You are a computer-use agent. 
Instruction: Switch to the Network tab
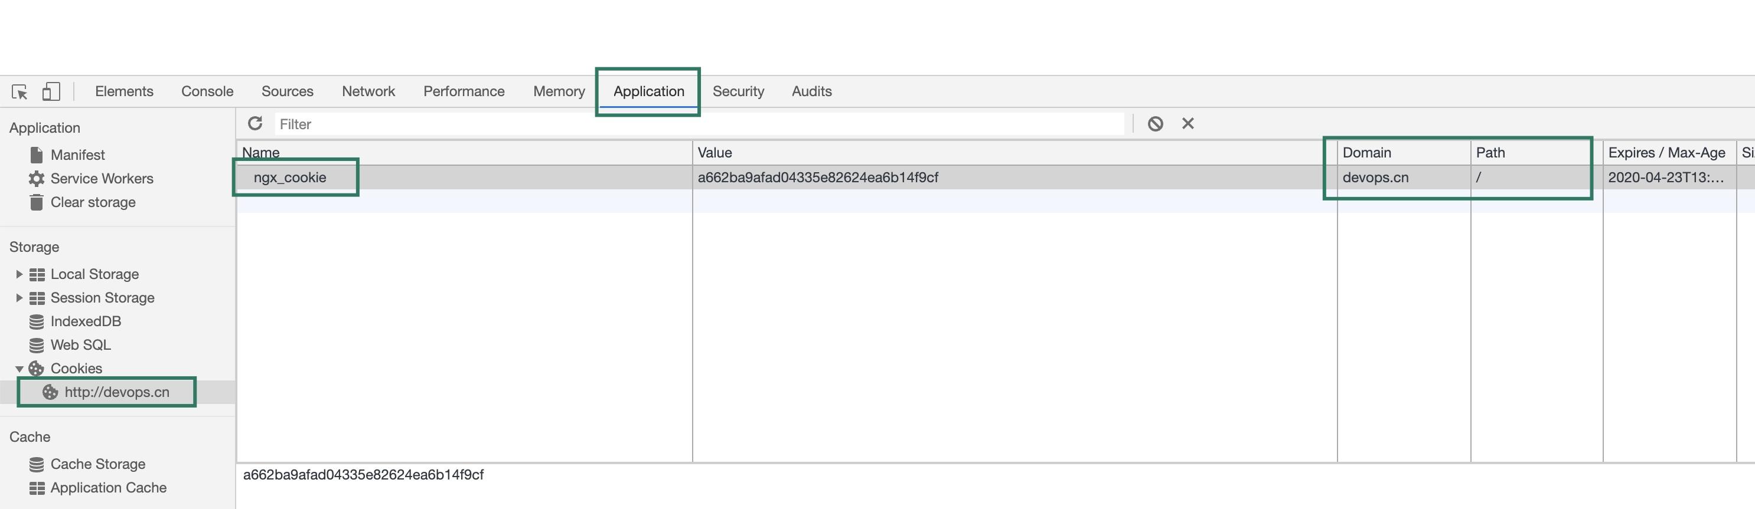tap(368, 91)
